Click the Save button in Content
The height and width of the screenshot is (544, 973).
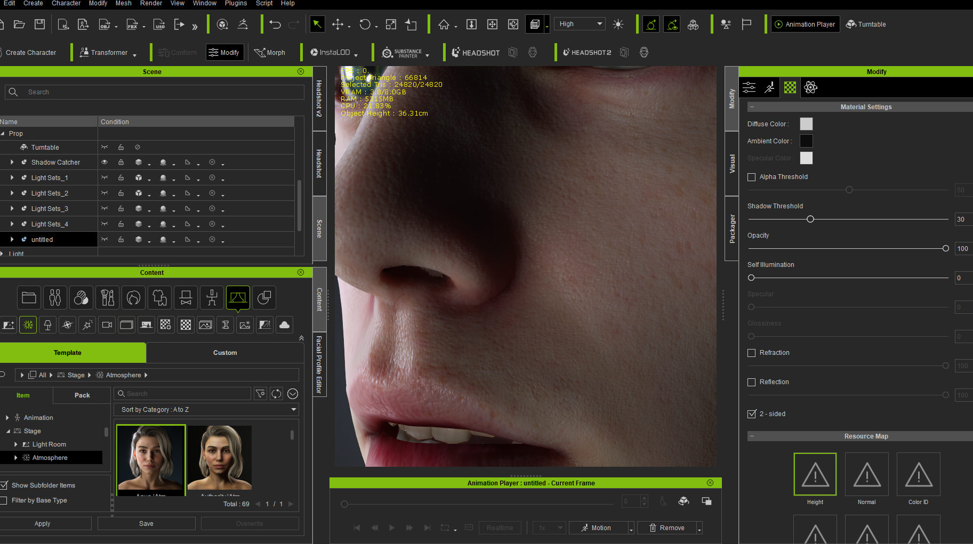146,524
